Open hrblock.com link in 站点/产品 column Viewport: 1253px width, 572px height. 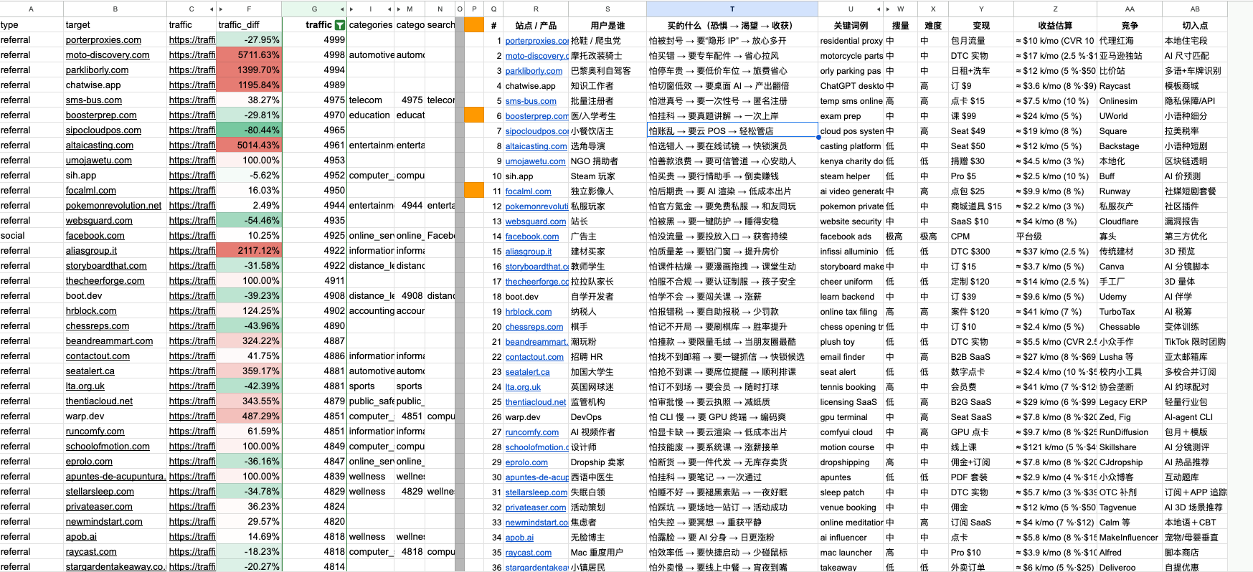coord(529,312)
